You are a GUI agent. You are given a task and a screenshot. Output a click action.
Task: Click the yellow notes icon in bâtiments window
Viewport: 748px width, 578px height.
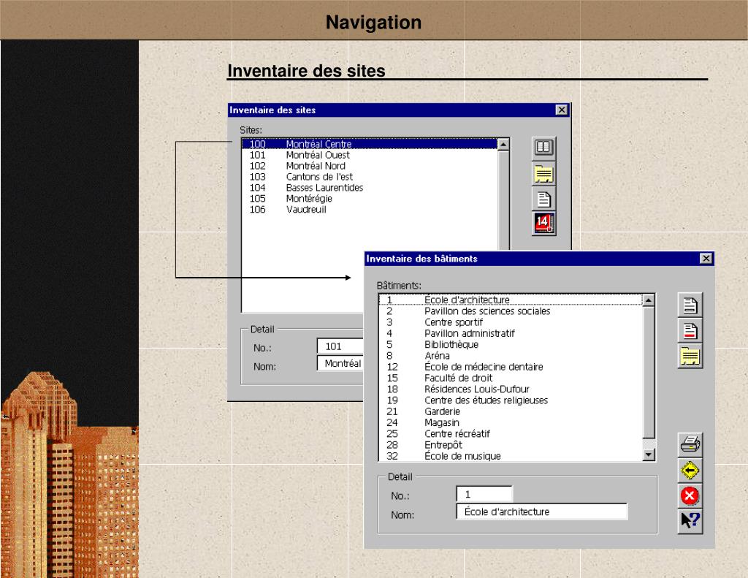(690, 356)
